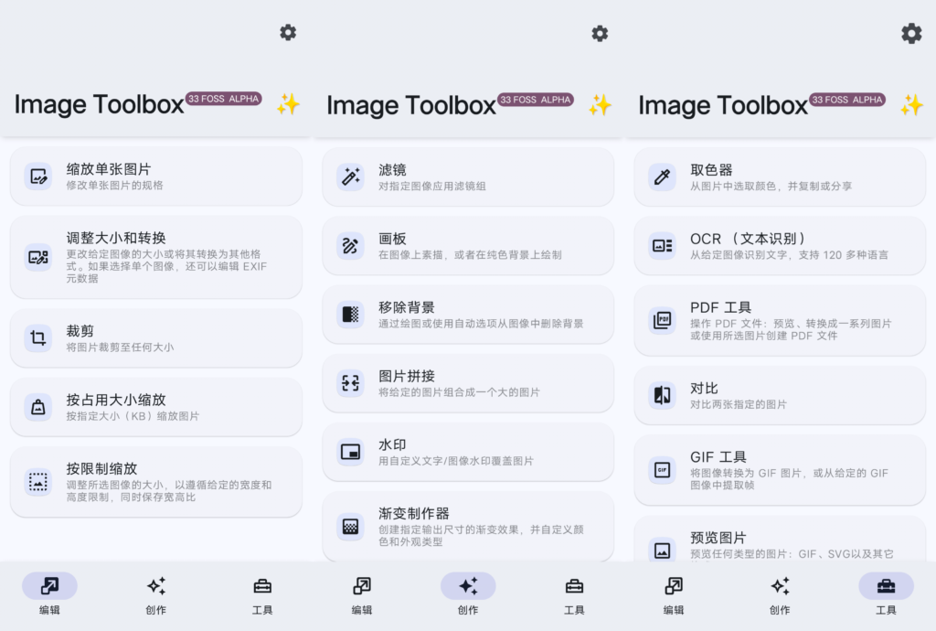The width and height of the screenshot is (936, 631).
Task: Select the 画板 drawing canvas tool
Action: 468,247
